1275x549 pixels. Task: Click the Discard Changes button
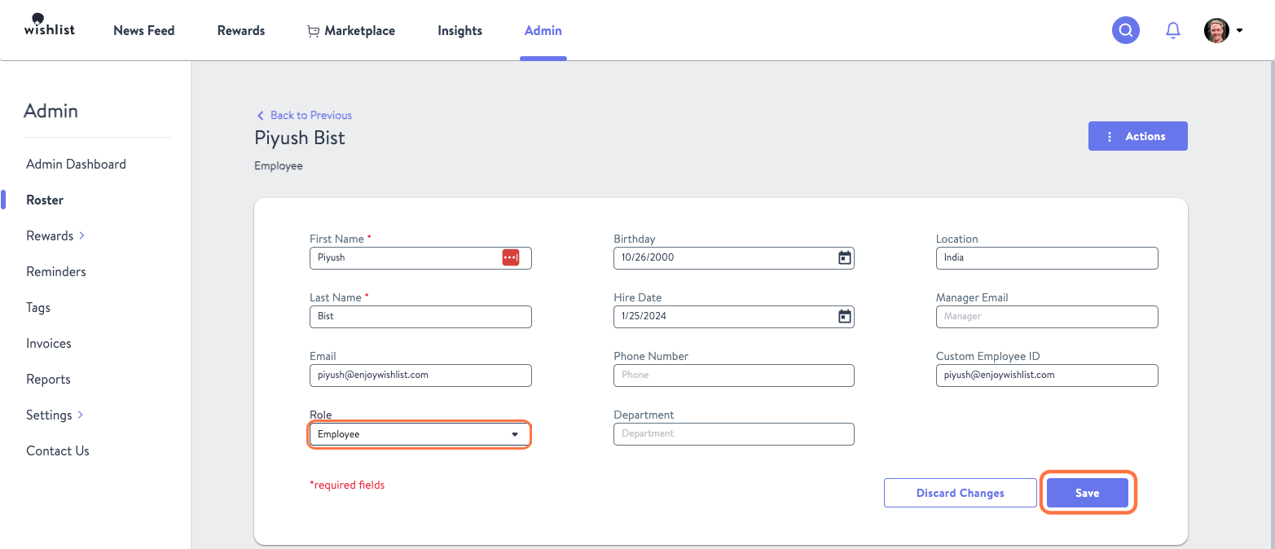click(961, 493)
